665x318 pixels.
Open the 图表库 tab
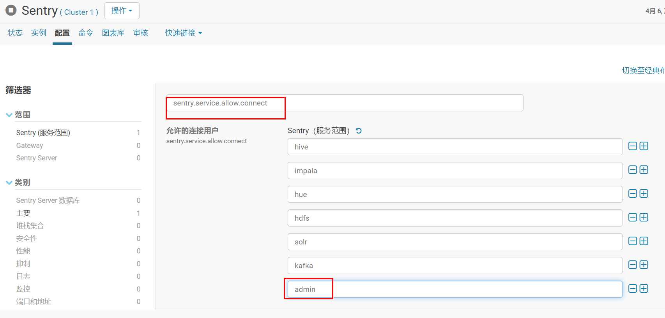point(113,33)
